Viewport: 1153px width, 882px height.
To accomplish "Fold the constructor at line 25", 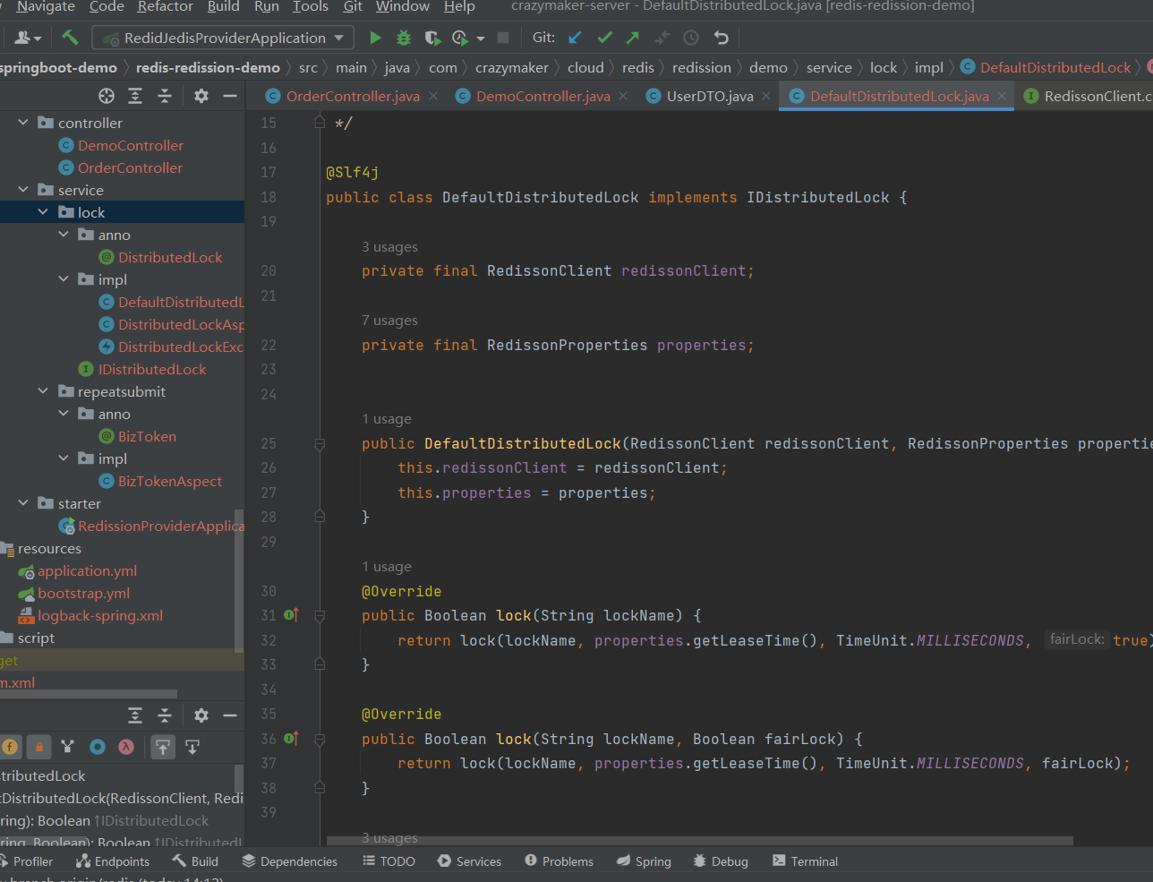I will tap(320, 443).
